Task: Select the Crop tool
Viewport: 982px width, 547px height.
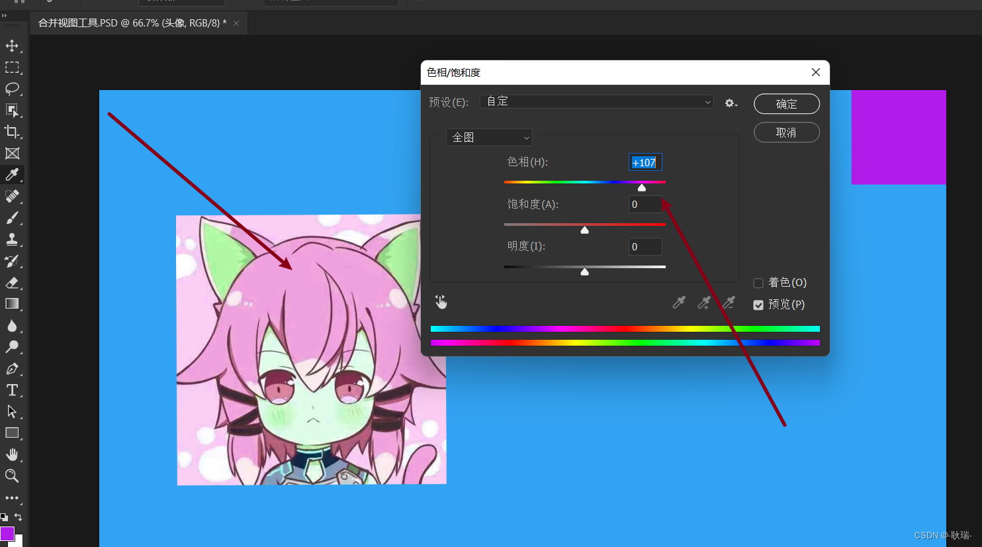Action: [x=13, y=132]
